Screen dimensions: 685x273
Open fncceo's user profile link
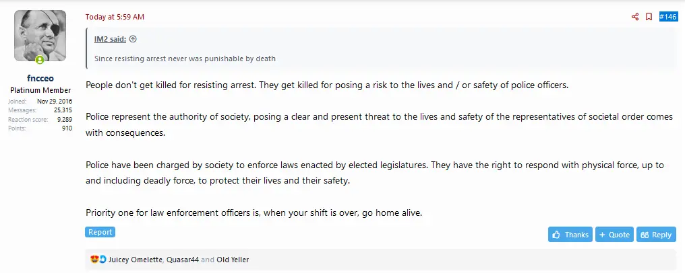40,78
